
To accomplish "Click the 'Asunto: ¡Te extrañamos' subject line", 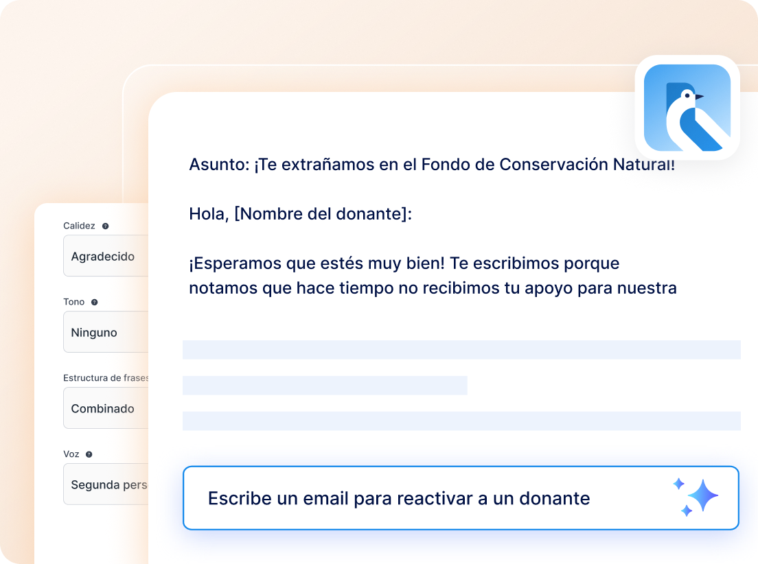I will pos(432,164).
